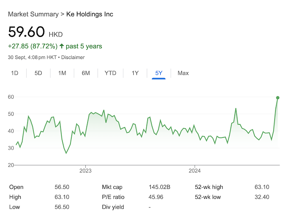Click the 52-wk high label

[x=209, y=187]
